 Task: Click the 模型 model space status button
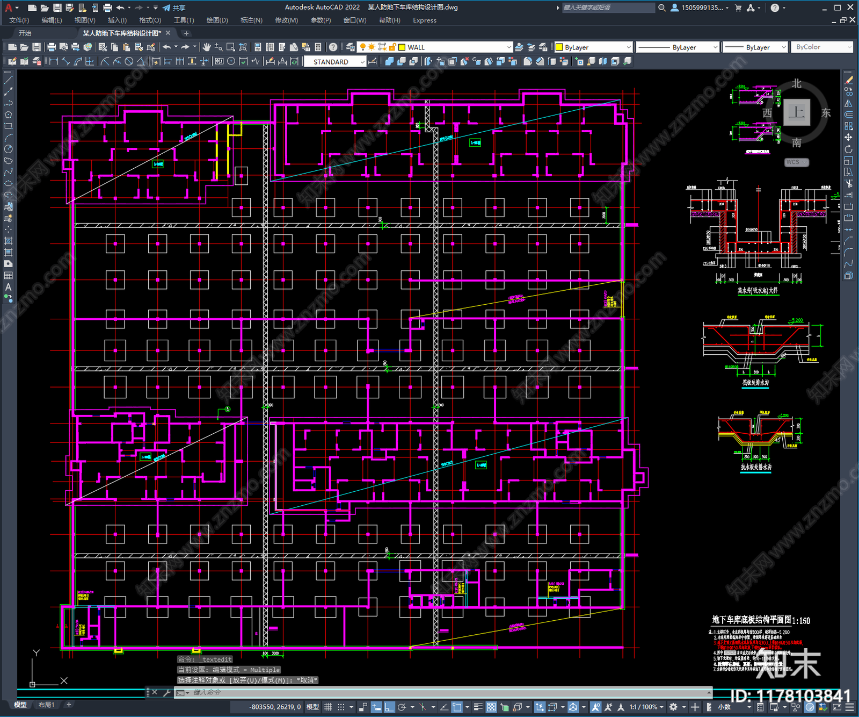click(x=312, y=707)
